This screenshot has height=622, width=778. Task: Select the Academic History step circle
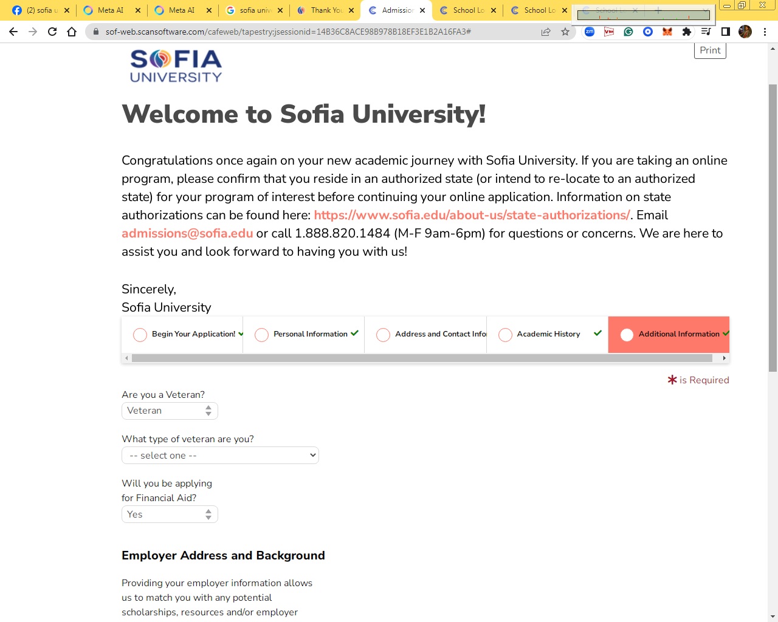(505, 335)
